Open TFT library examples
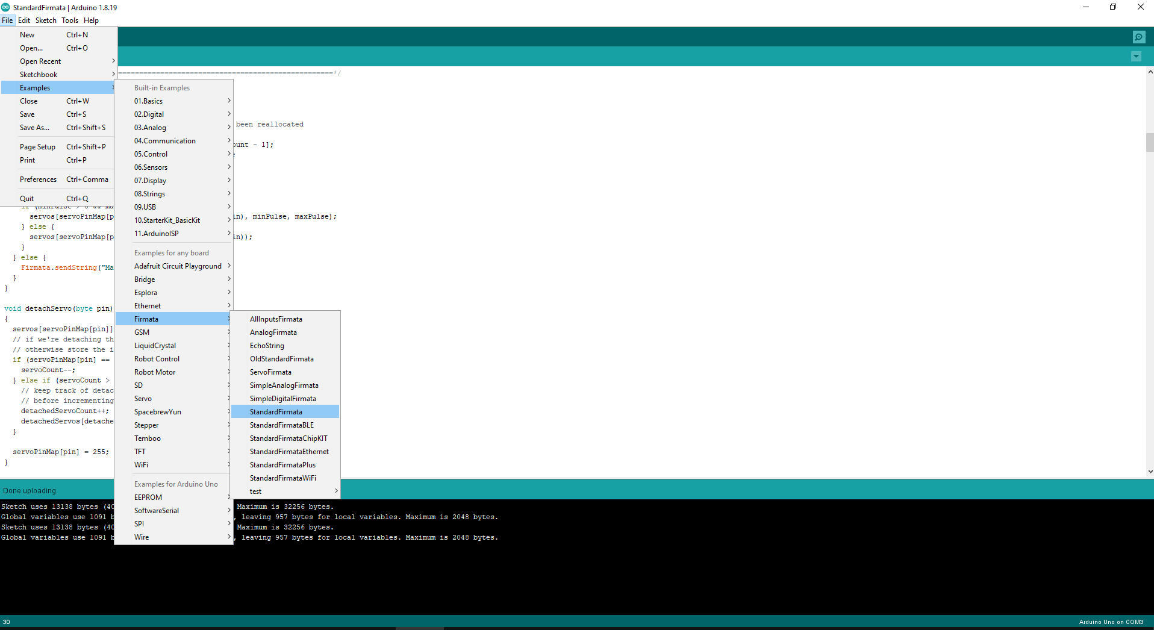 tap(173, 452)
